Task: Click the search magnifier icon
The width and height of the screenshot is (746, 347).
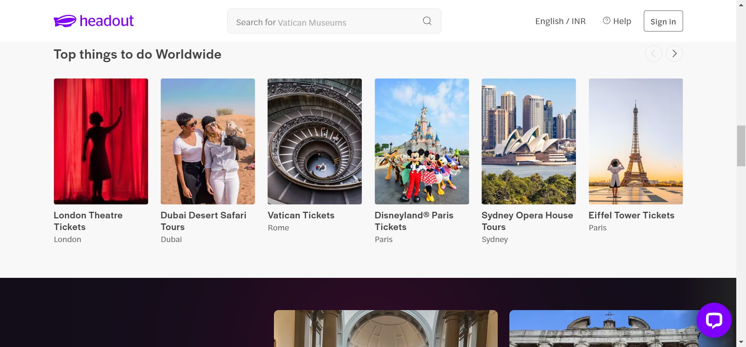Action: [427, 21]
